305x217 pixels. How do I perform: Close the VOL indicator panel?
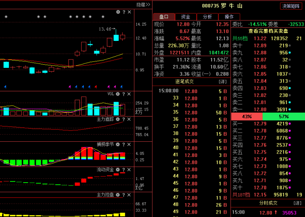(129, 93)
